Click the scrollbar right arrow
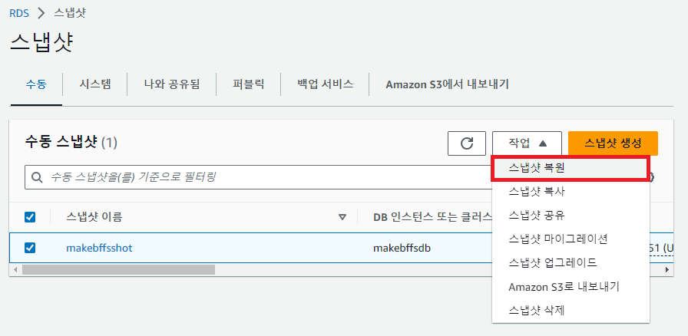The height and width of the screenshot is (336, 688). pos(667,269)
